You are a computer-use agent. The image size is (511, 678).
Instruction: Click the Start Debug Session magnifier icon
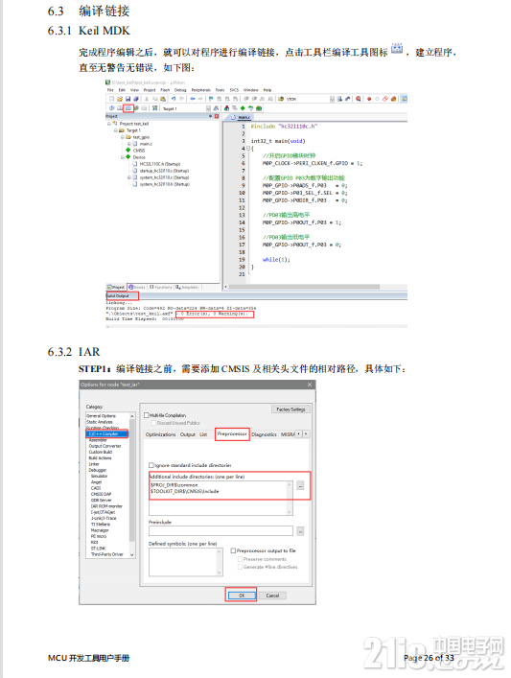(x=358, y=99)
